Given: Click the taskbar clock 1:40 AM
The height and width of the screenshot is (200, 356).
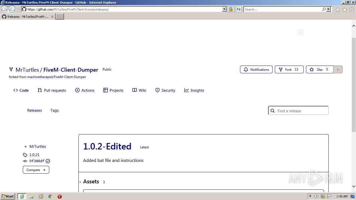Looking at the screenshot, I should pyautogui.click(x=342, y=196).
